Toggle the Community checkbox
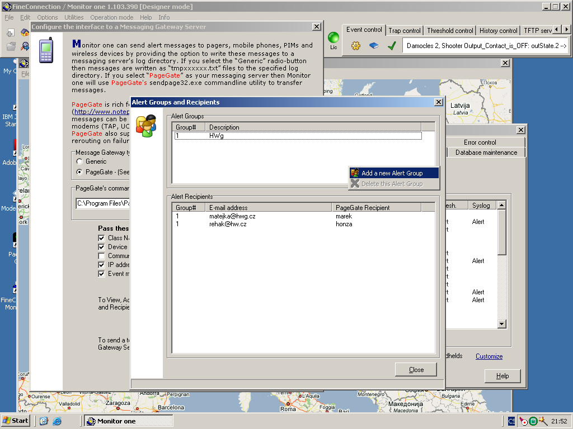 (102, 256)
